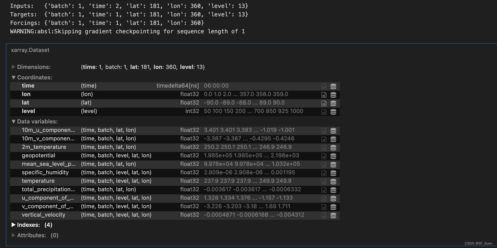Show attributes icon for temperature variable row
The image size is (497, 248).
[324, 181]
